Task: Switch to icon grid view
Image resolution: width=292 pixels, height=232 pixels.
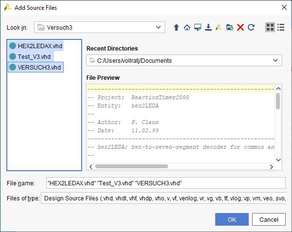Action: (x=270, y=28)
